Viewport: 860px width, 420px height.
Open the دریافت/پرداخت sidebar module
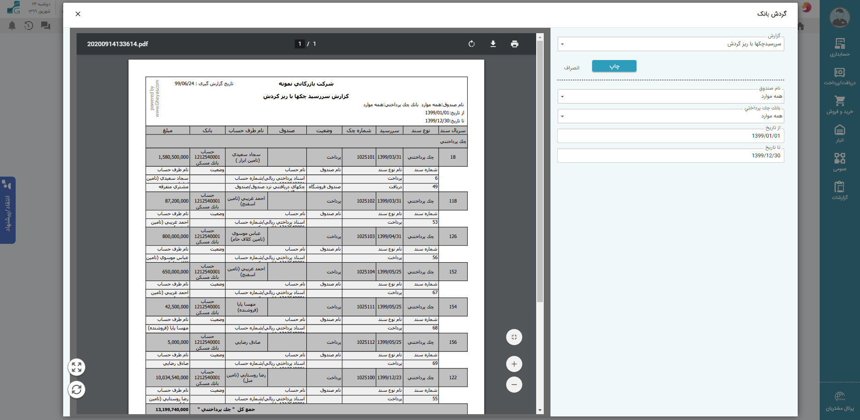click(x=839, y=76)
